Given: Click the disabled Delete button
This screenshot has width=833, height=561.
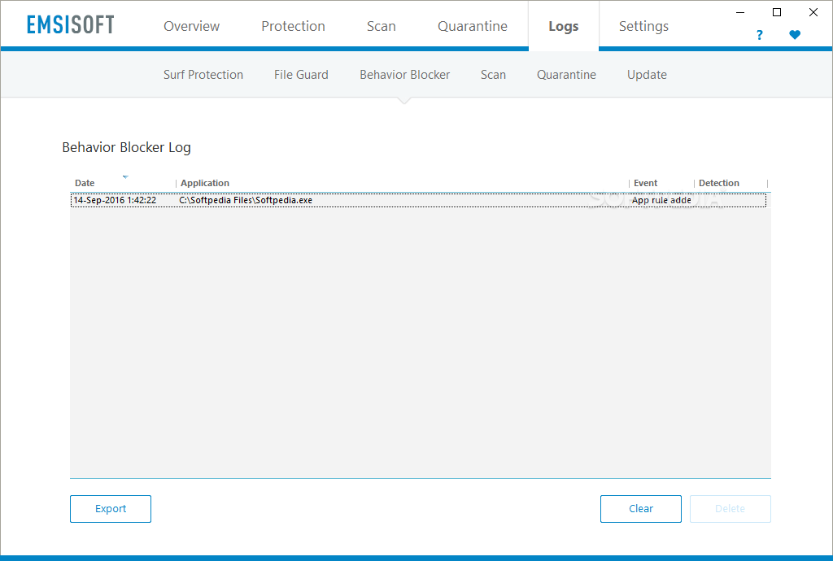Looking at the screenshot, I should 730,509.
